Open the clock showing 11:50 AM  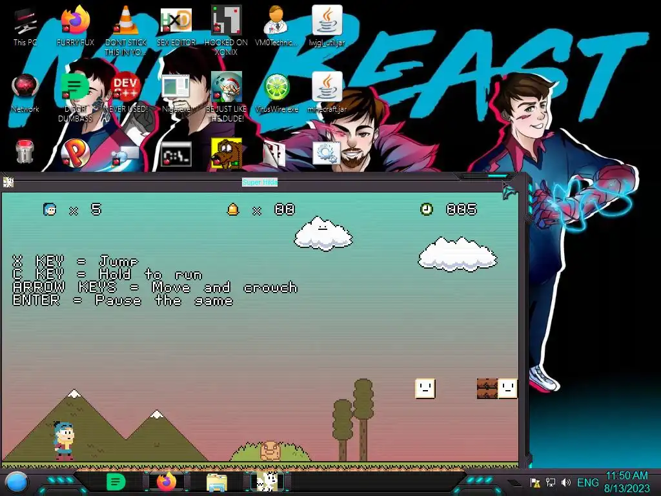tap(627, 482)
